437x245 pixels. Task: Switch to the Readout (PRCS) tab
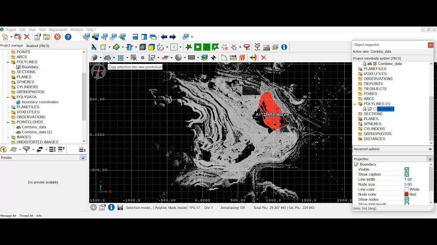click(x=38, y=46)
